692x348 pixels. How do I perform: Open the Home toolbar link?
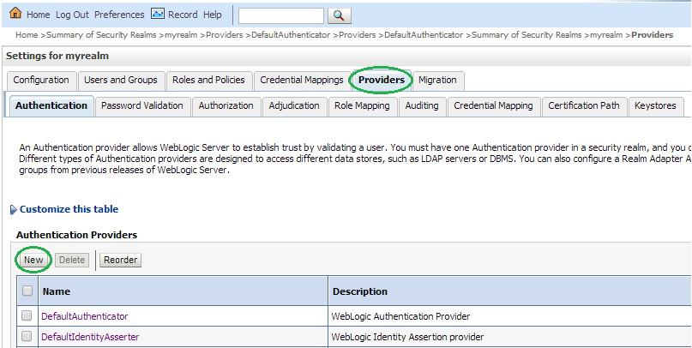coord(38,15)
